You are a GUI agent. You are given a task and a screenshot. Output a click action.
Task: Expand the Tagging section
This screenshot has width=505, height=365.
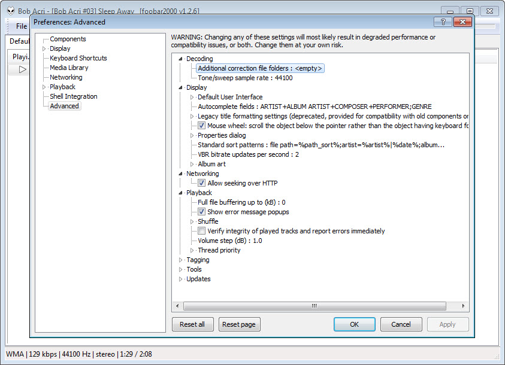(x=181, y=260)
